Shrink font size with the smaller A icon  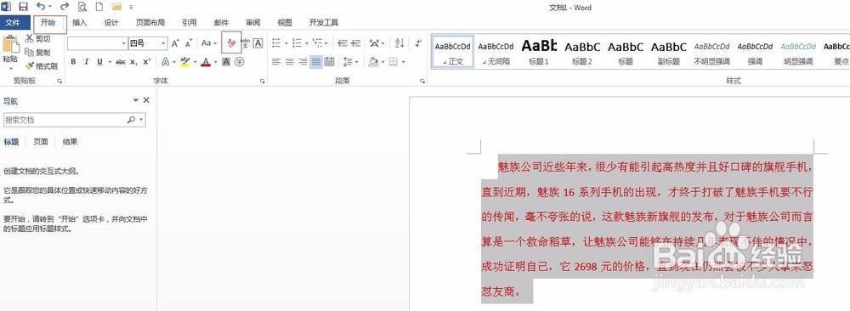[188, 43]
